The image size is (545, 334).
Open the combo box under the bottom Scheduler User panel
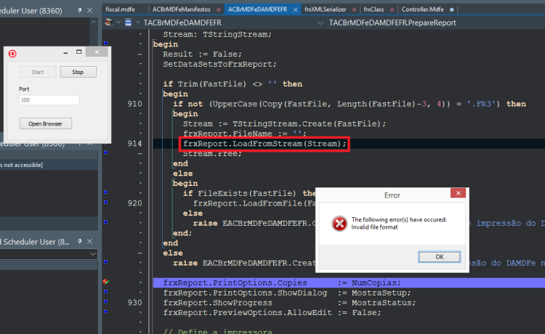click(49, 254)
